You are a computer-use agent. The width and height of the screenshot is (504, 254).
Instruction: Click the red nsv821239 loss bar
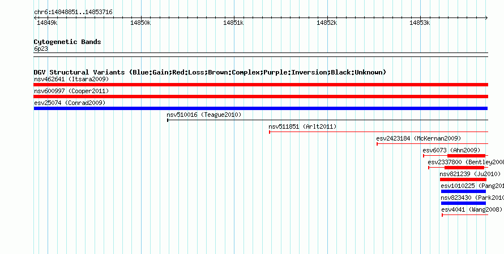[463, 179]
